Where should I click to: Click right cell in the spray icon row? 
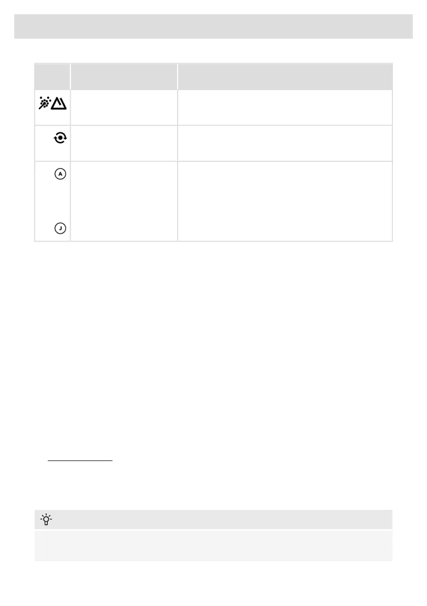pos(285,107)
